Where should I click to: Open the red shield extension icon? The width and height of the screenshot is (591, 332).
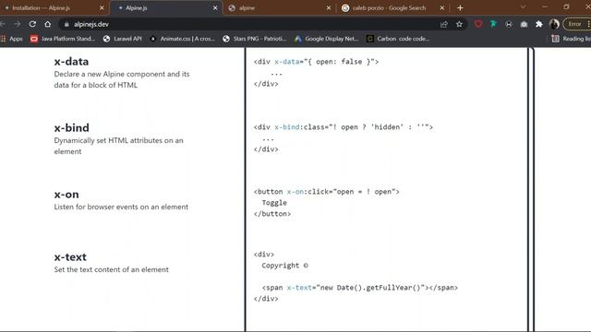tap(478, 24)
